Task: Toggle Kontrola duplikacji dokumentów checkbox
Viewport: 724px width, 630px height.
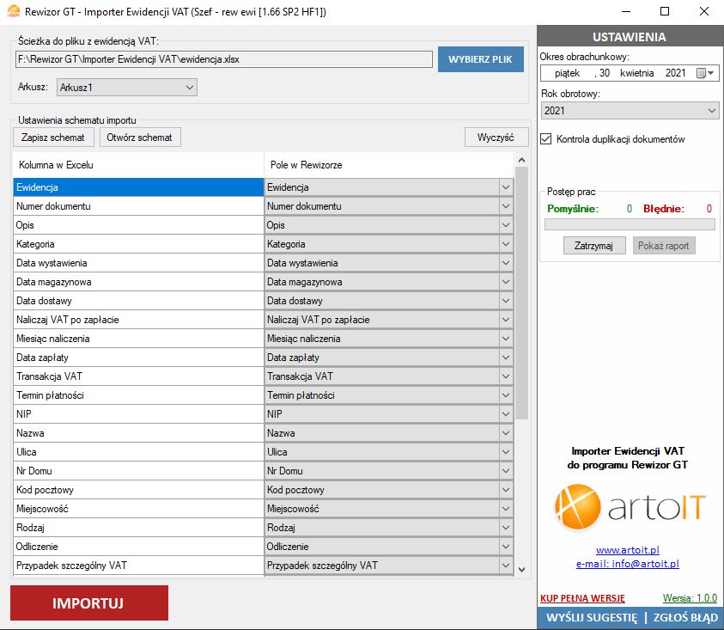Action: click(546, 139)
